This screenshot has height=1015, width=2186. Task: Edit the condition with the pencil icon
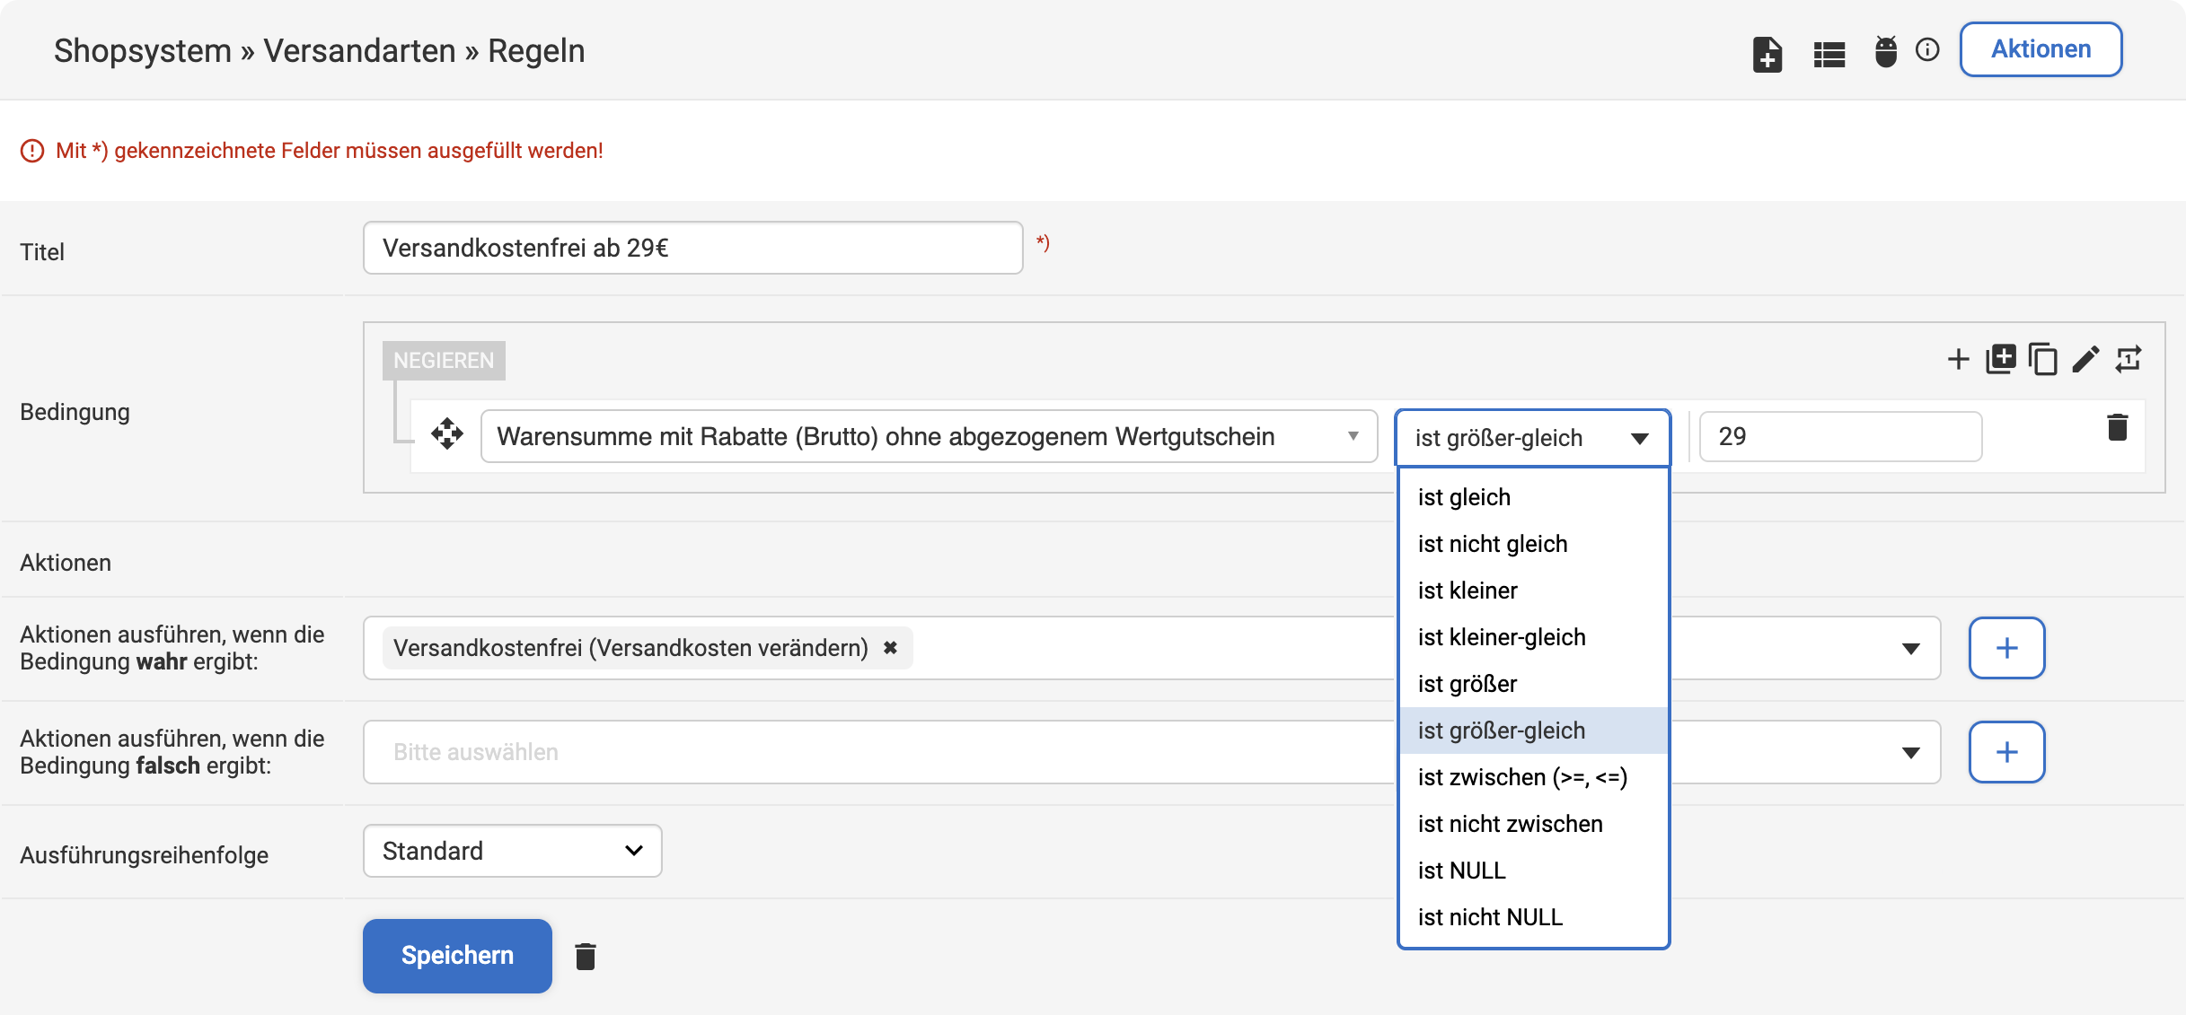coord(2085,359)
